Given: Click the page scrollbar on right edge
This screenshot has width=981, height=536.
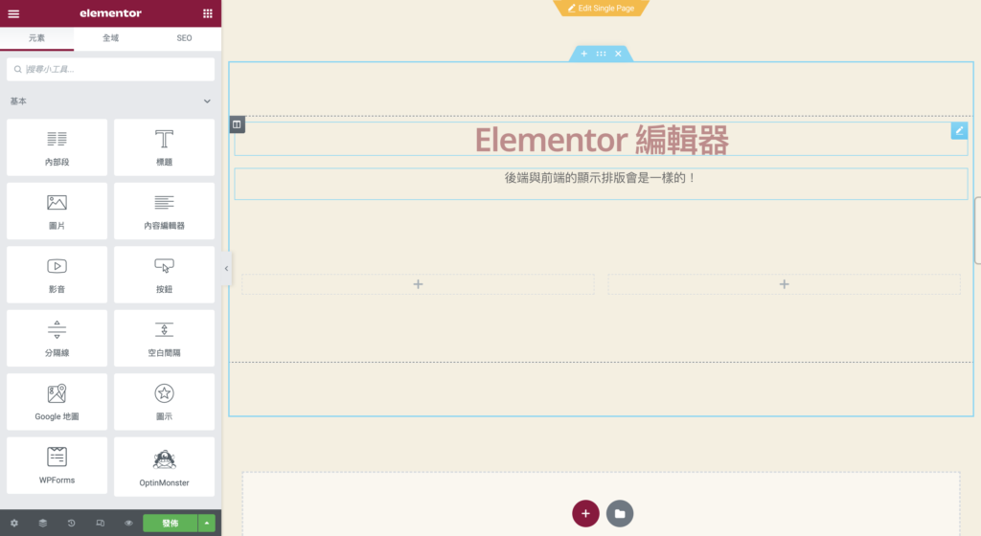Looking at the screenshot, I should [977, 231].
